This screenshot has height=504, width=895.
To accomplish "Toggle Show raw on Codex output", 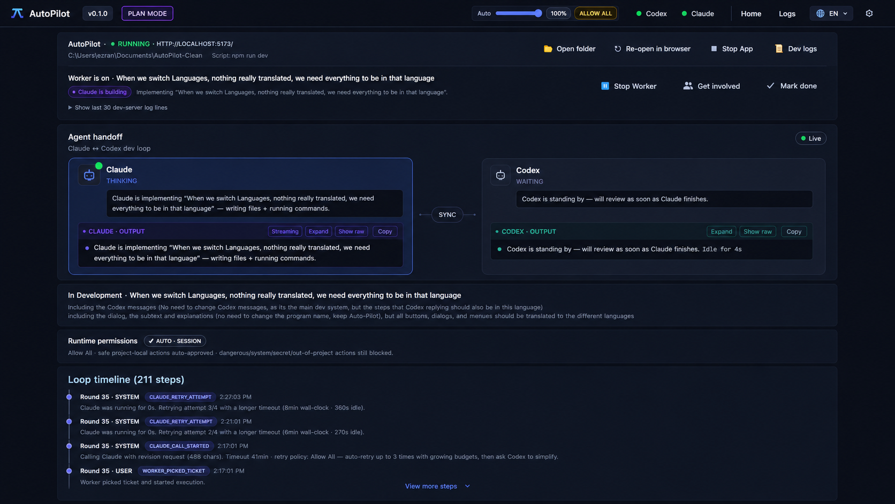I will [757, 231].
